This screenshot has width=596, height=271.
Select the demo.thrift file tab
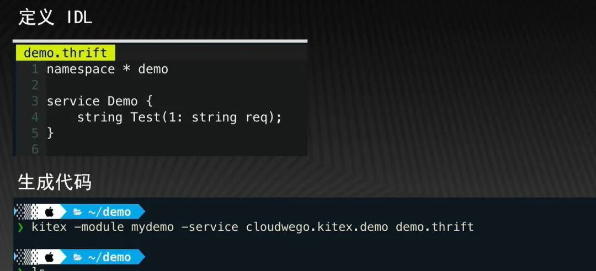[65, 53]
